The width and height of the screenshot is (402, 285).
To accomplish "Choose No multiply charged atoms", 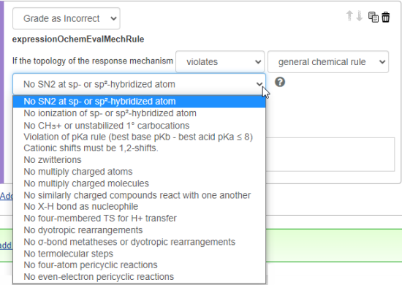I will tap(139, 172).
